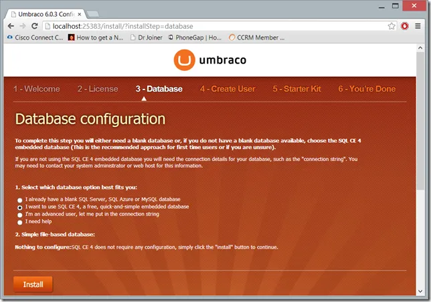431x302 pixels.
Task: Open the Dr Joiner bookmark
Action: tap(146, 37)
